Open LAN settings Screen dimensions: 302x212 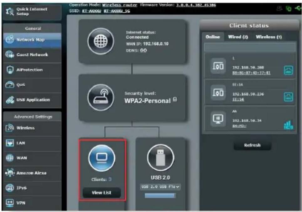(x=32, y=143)
